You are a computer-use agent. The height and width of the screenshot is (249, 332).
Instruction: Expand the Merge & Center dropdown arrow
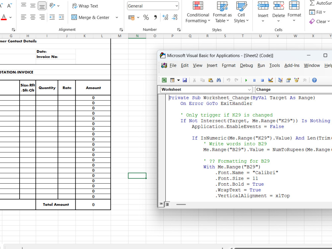tap(117, 17)
